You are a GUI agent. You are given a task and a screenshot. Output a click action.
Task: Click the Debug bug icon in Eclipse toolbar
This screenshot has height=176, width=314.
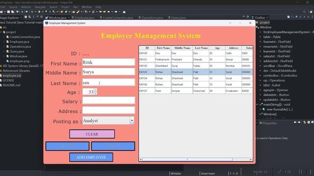32,12
